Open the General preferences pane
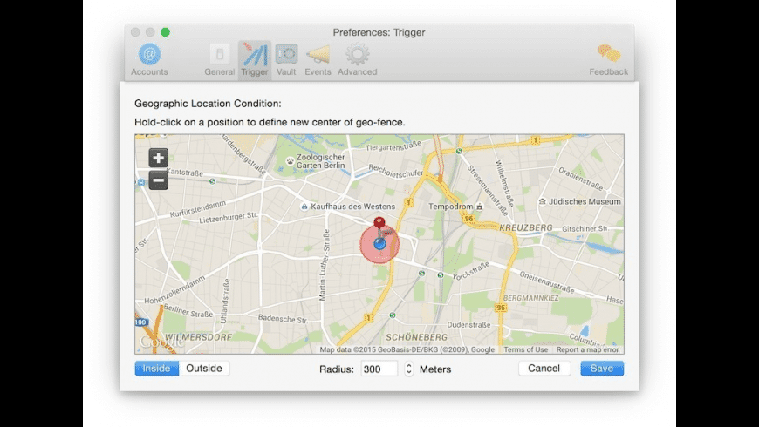Screen dimensions: 759x427 click(219, 59)
